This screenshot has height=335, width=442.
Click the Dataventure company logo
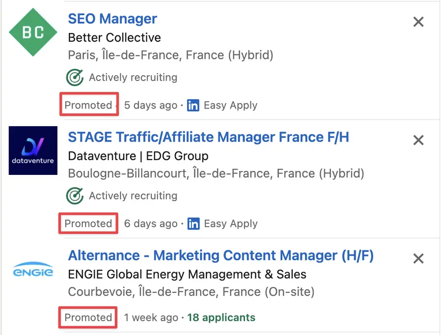pos(32,150)
